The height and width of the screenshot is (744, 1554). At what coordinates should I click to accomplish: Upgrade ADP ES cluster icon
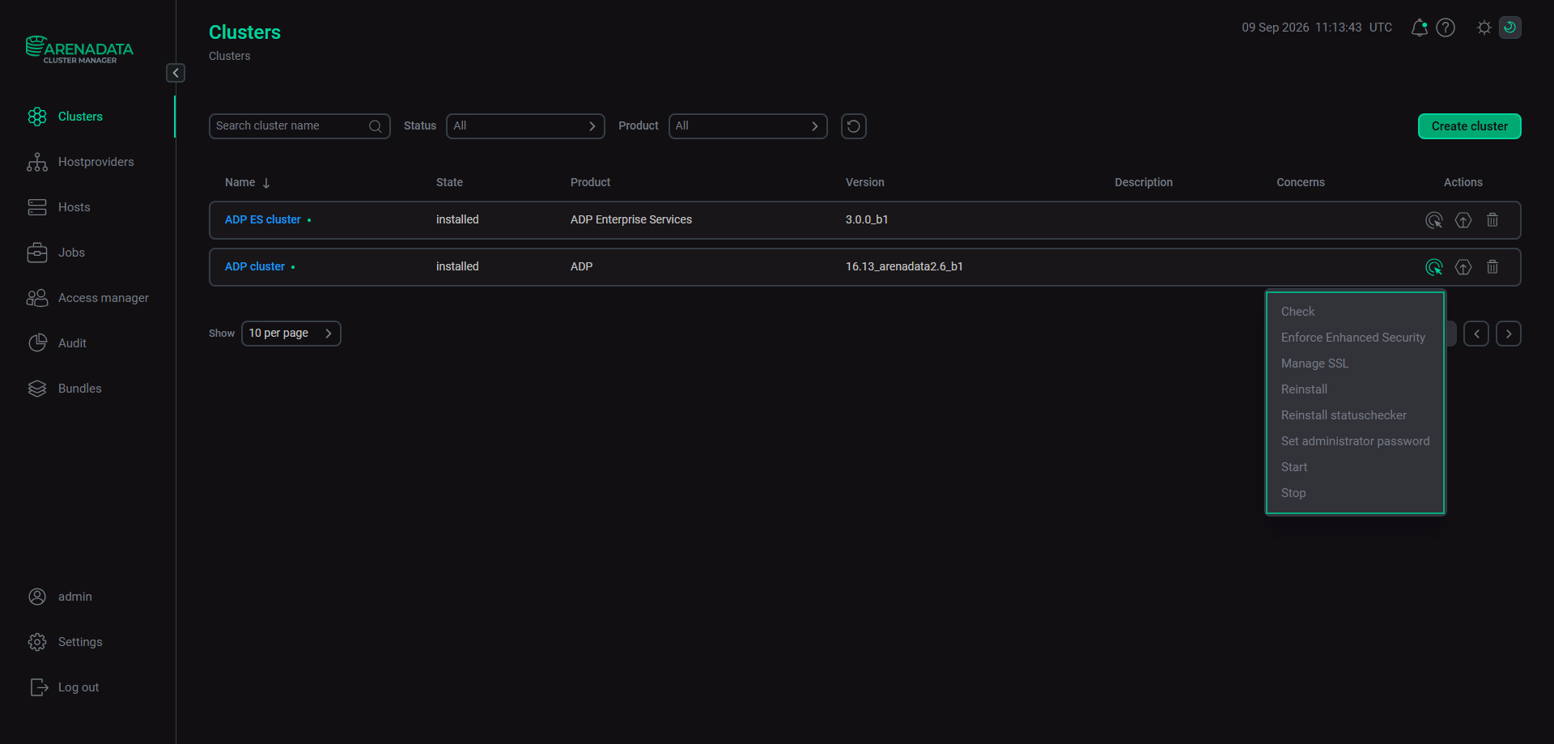point(1463,220)
